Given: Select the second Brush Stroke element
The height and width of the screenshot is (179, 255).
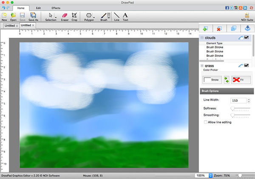Looking at the screenshot, I should click(215, 51).
